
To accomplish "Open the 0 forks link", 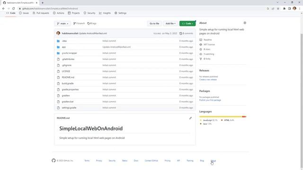I will click(x=205, y=59).
